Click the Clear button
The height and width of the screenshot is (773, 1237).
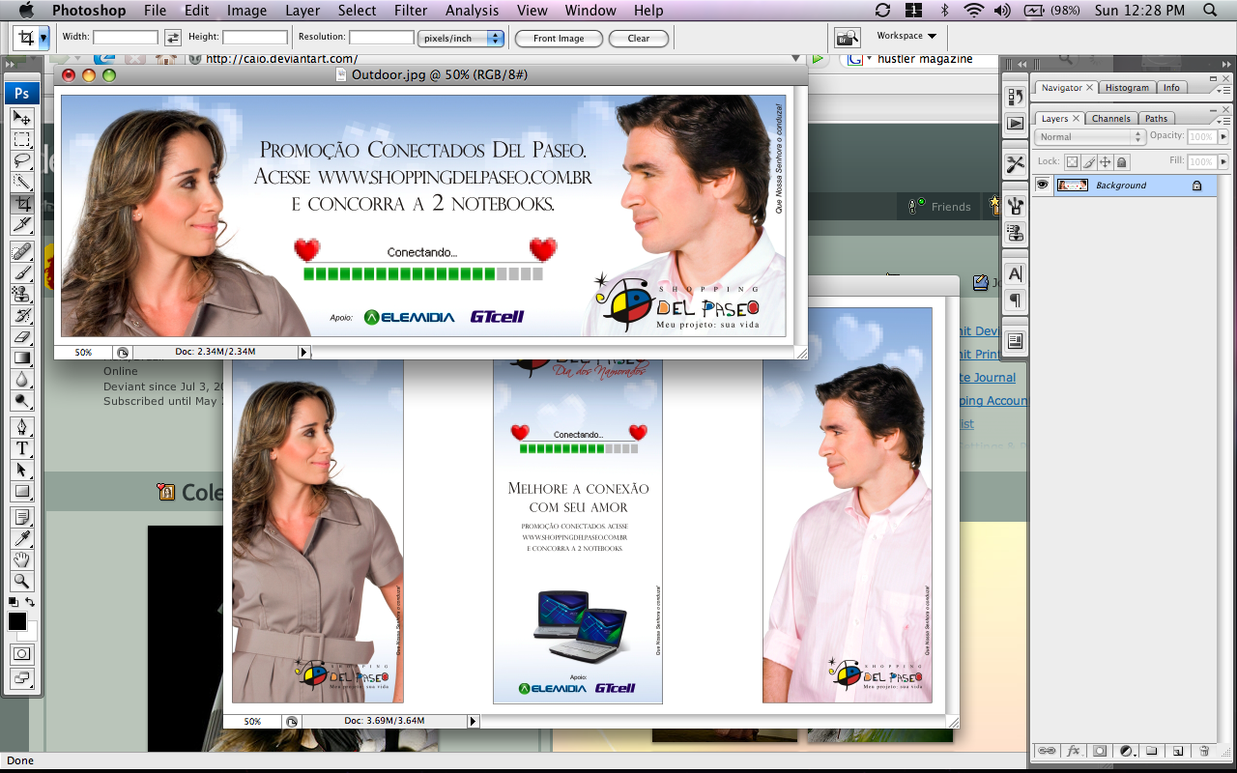[639, 39]
